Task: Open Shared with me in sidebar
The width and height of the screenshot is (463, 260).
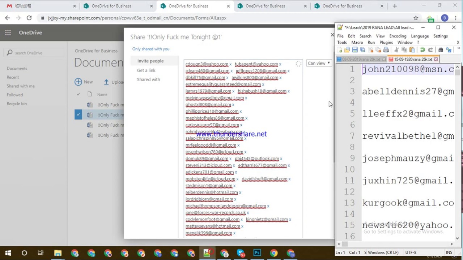Action: [21, 86]
